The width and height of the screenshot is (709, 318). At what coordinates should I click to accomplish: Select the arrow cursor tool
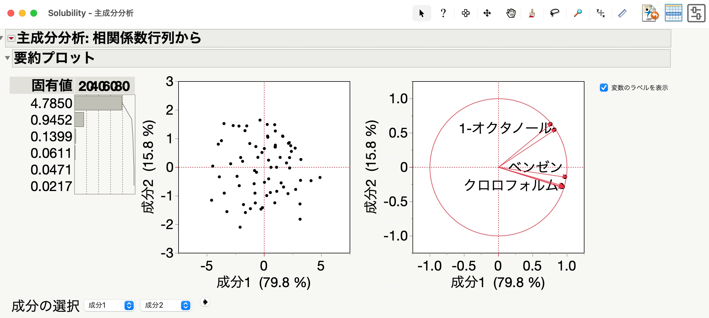pos(422,13)
